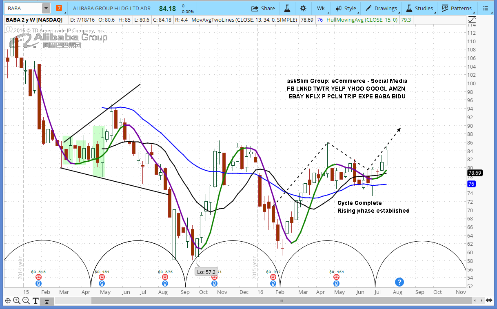This screenshot has height=309, width=497.
Task: Click the blue bulb icon under $0.818
Action: pyautogui.click(x=39, y=283)
